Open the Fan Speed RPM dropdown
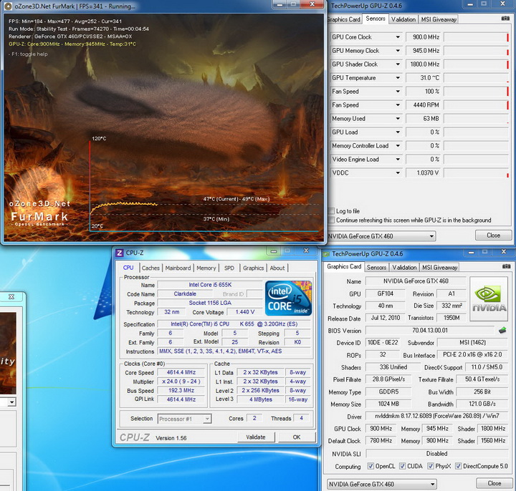 (398, 104)
